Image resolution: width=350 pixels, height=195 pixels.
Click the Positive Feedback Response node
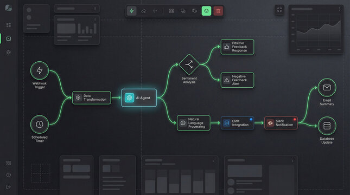coord(237,47)
